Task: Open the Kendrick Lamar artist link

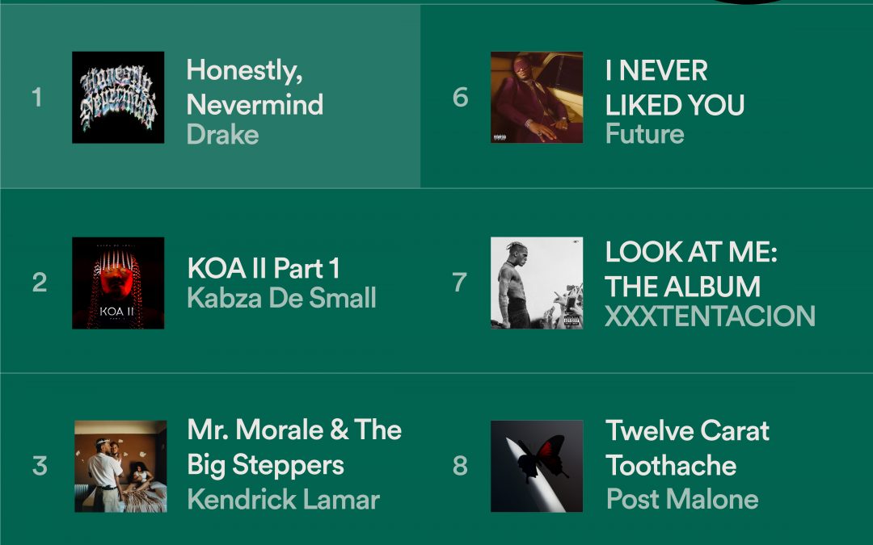Action: [x=284, y=499]
